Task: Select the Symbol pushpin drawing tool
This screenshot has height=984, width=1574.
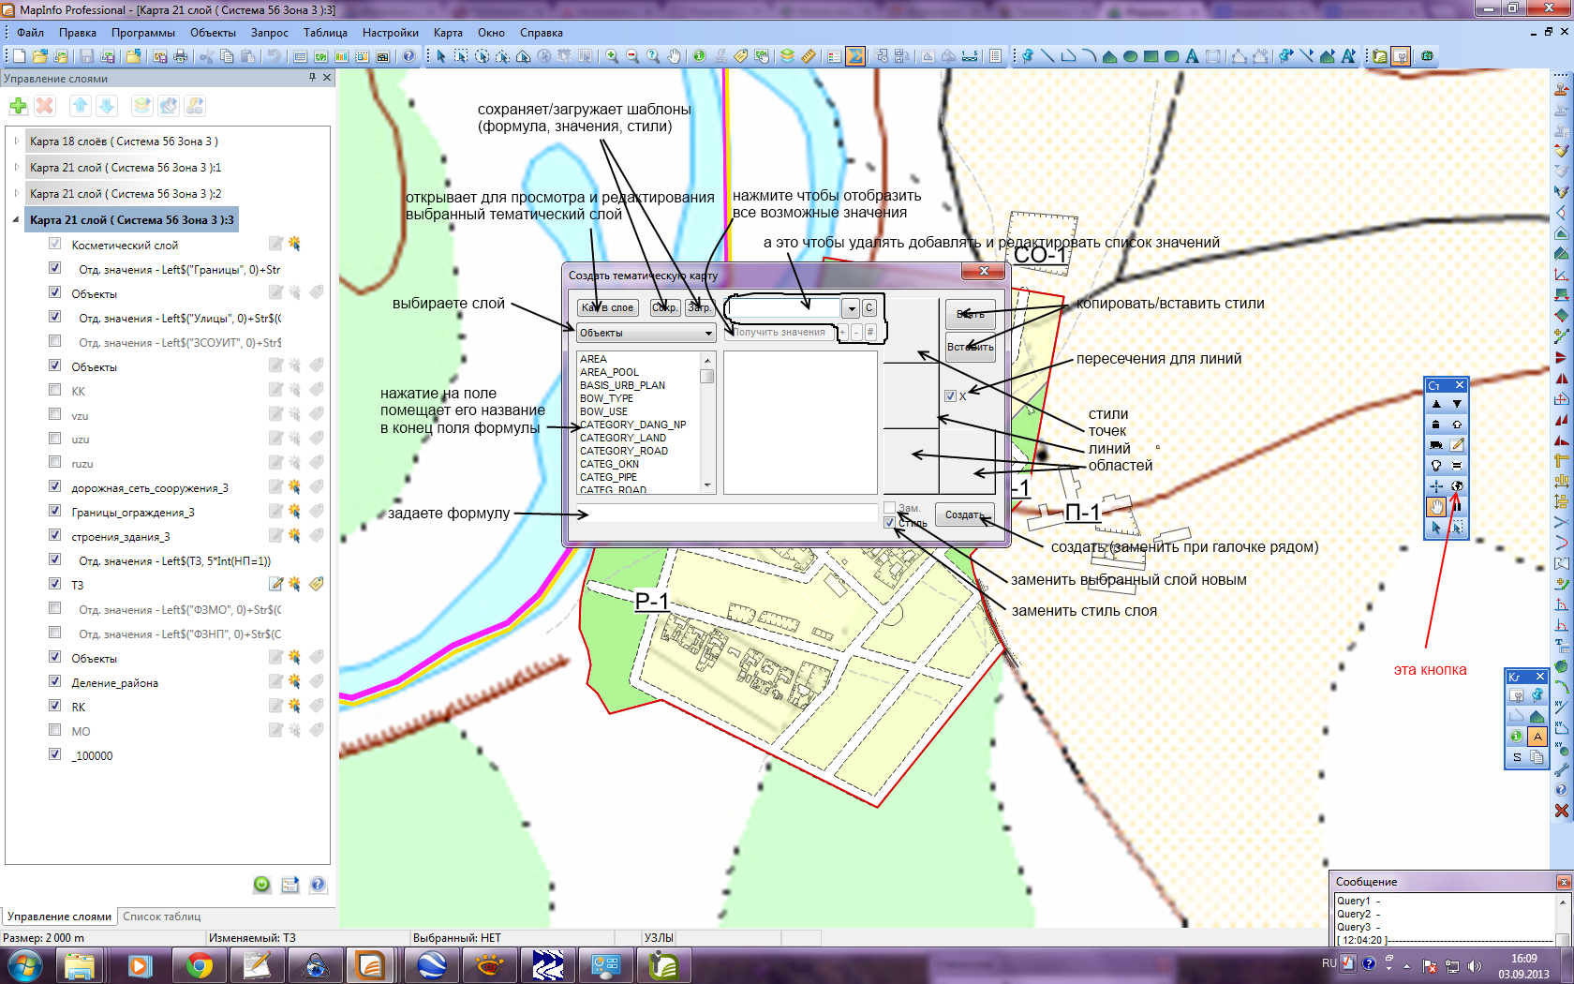Action: 1028,56
